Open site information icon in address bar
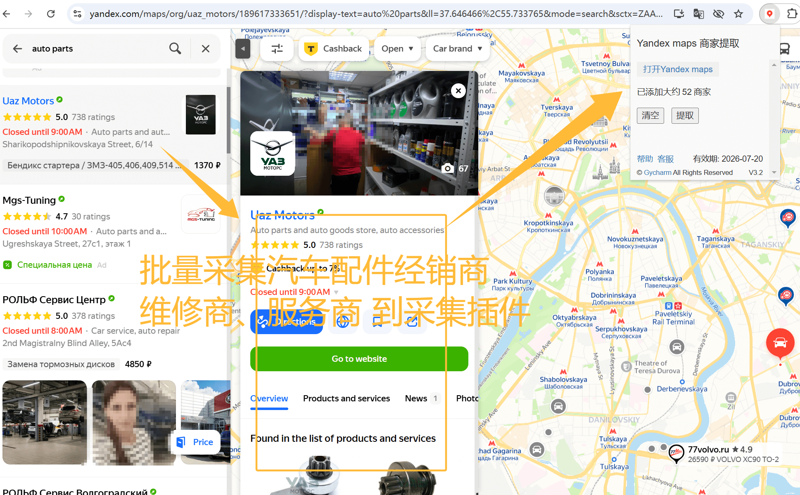Screen dimensions: 800x495 [x=77, y=14]
